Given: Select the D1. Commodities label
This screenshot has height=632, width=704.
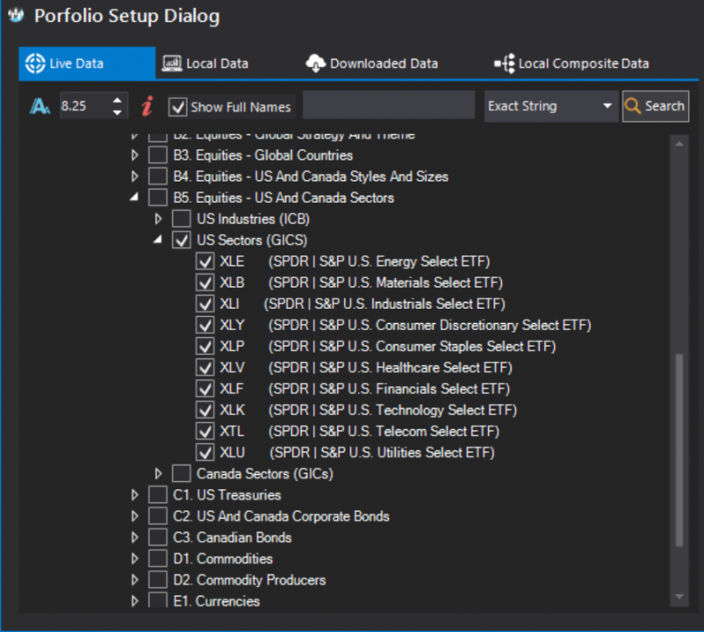Looking at the screenshot, I should [223, 558].
